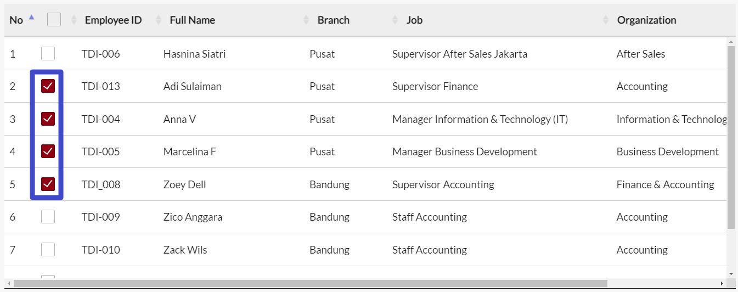Sort table by No column arrow
The height and width of the screenshot is (292, 738).
[x=31, y=18]
